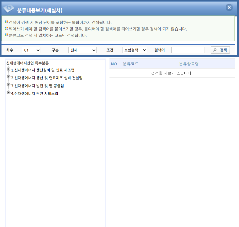Expand plus icon beside 1.신재생에너지 생산설비 및 연료 제조업
The image size is (239, 227).
[x=9, y=69]
